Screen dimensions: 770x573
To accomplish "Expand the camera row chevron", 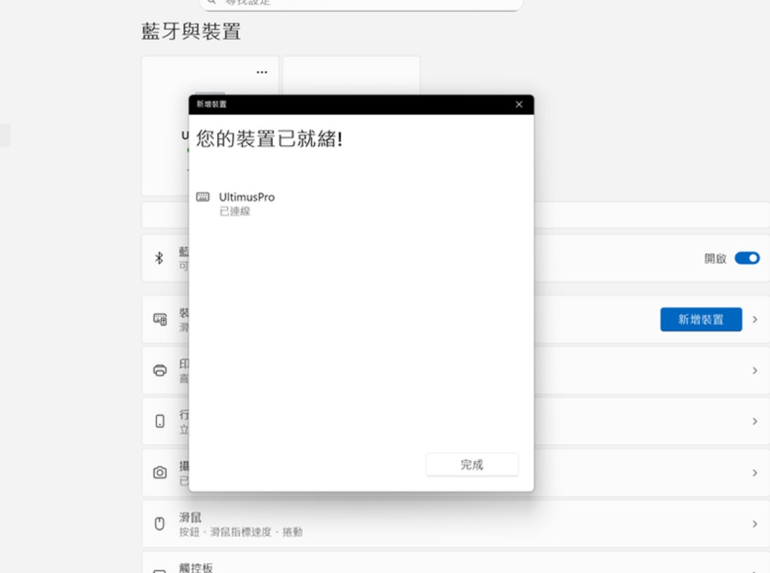I will (755, 473).
